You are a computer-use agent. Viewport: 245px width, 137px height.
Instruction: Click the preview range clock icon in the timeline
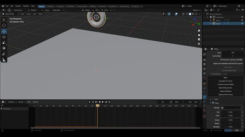(171, 102)
